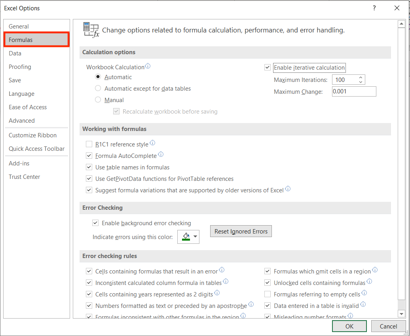Screen dimensions: 410x336
Task: Click the Maximum Change input field
Action: point(354,91)
